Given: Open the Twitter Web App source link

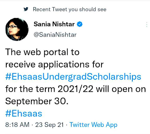Looking at the screenshot, I should click(93, 125).
